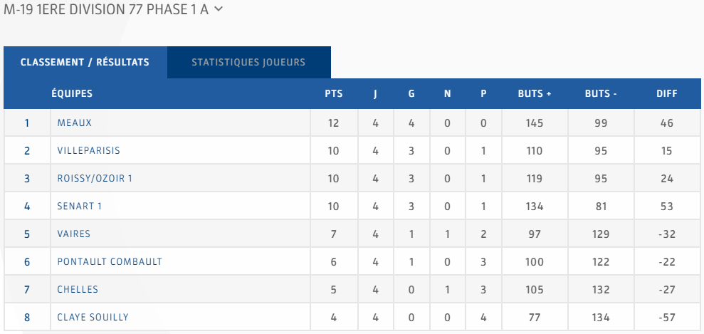Click Meaux's points value of 12

click(334, 122)
